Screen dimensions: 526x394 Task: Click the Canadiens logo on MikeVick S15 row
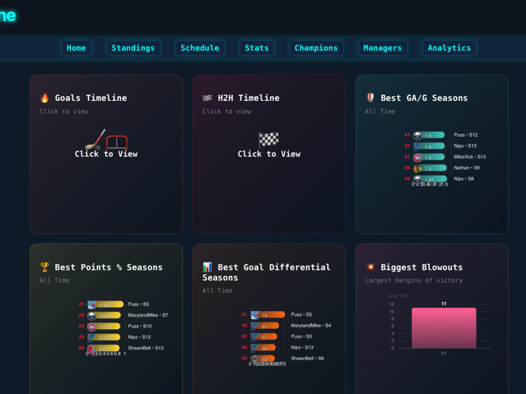pos(418,158)
